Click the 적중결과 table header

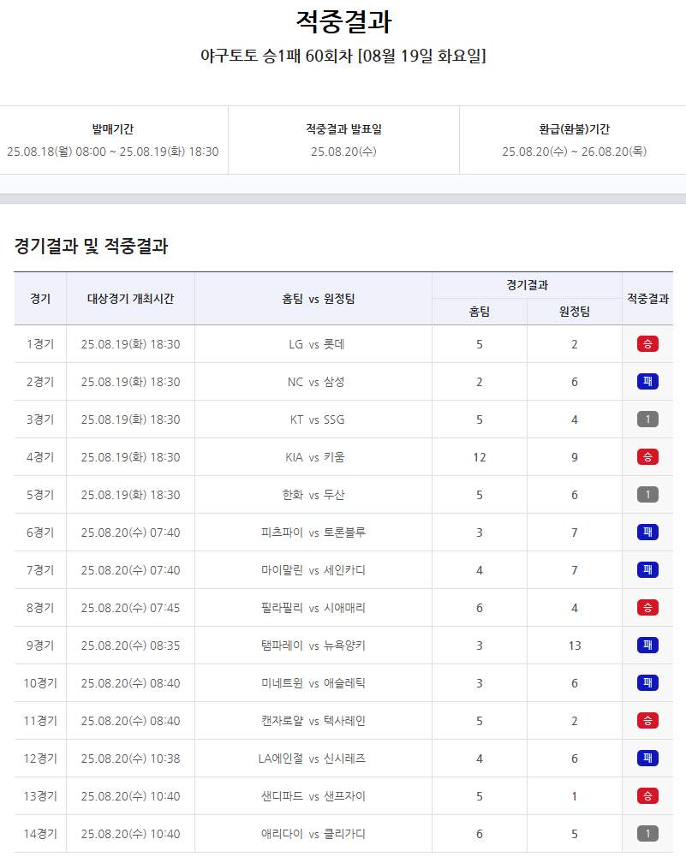(648, 297)
